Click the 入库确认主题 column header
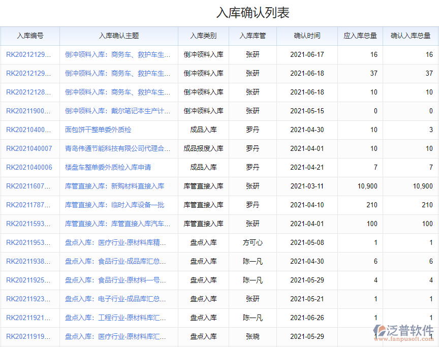This screenshot has width=439, height=347. (x=118, y=36)
